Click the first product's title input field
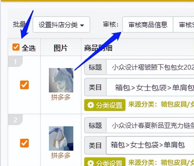Viewport: 194px width, 166px height. 150,67
